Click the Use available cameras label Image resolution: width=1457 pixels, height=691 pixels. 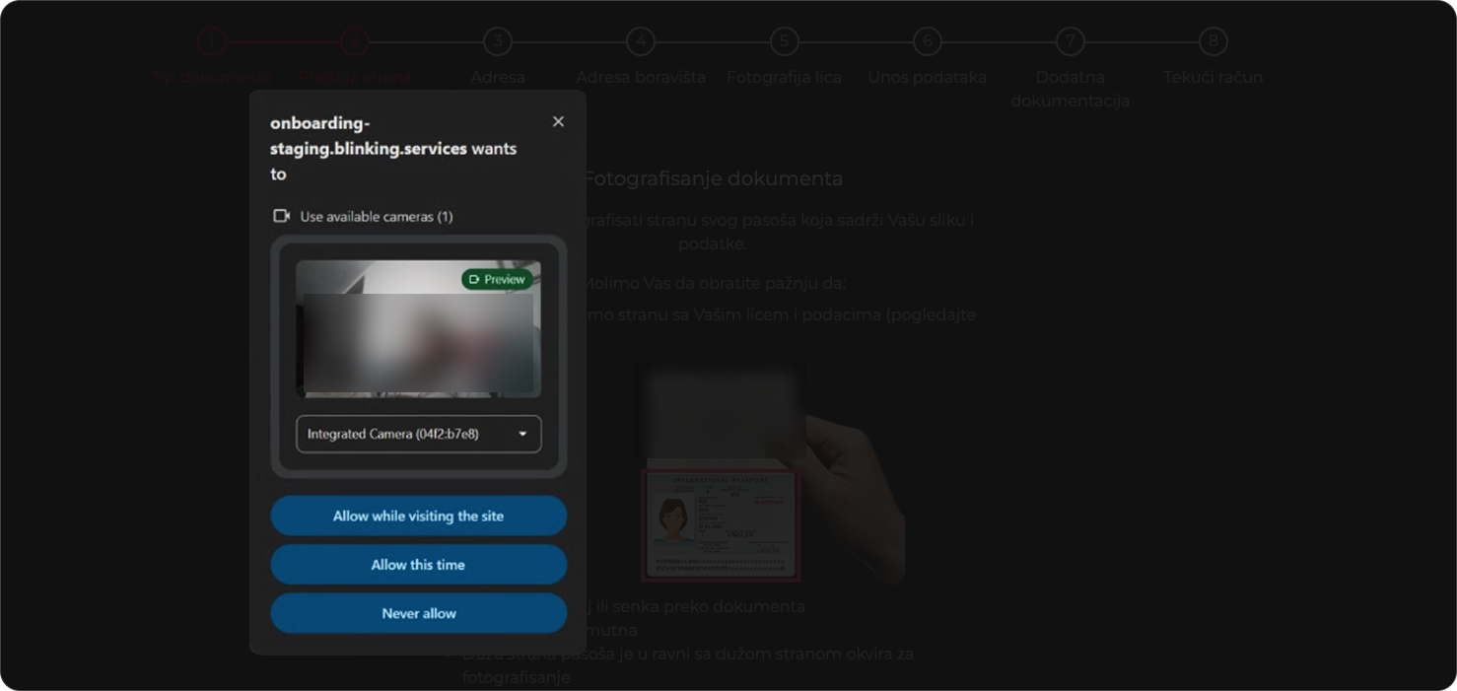(377, 216)
